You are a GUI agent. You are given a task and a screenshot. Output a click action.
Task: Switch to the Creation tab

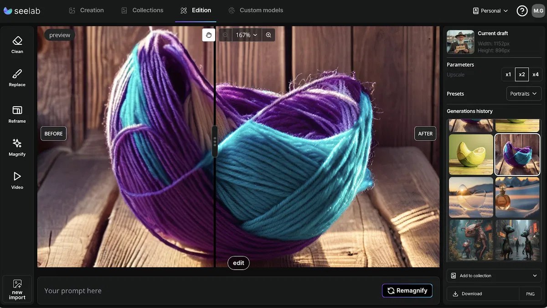click(x=86, y=10)
